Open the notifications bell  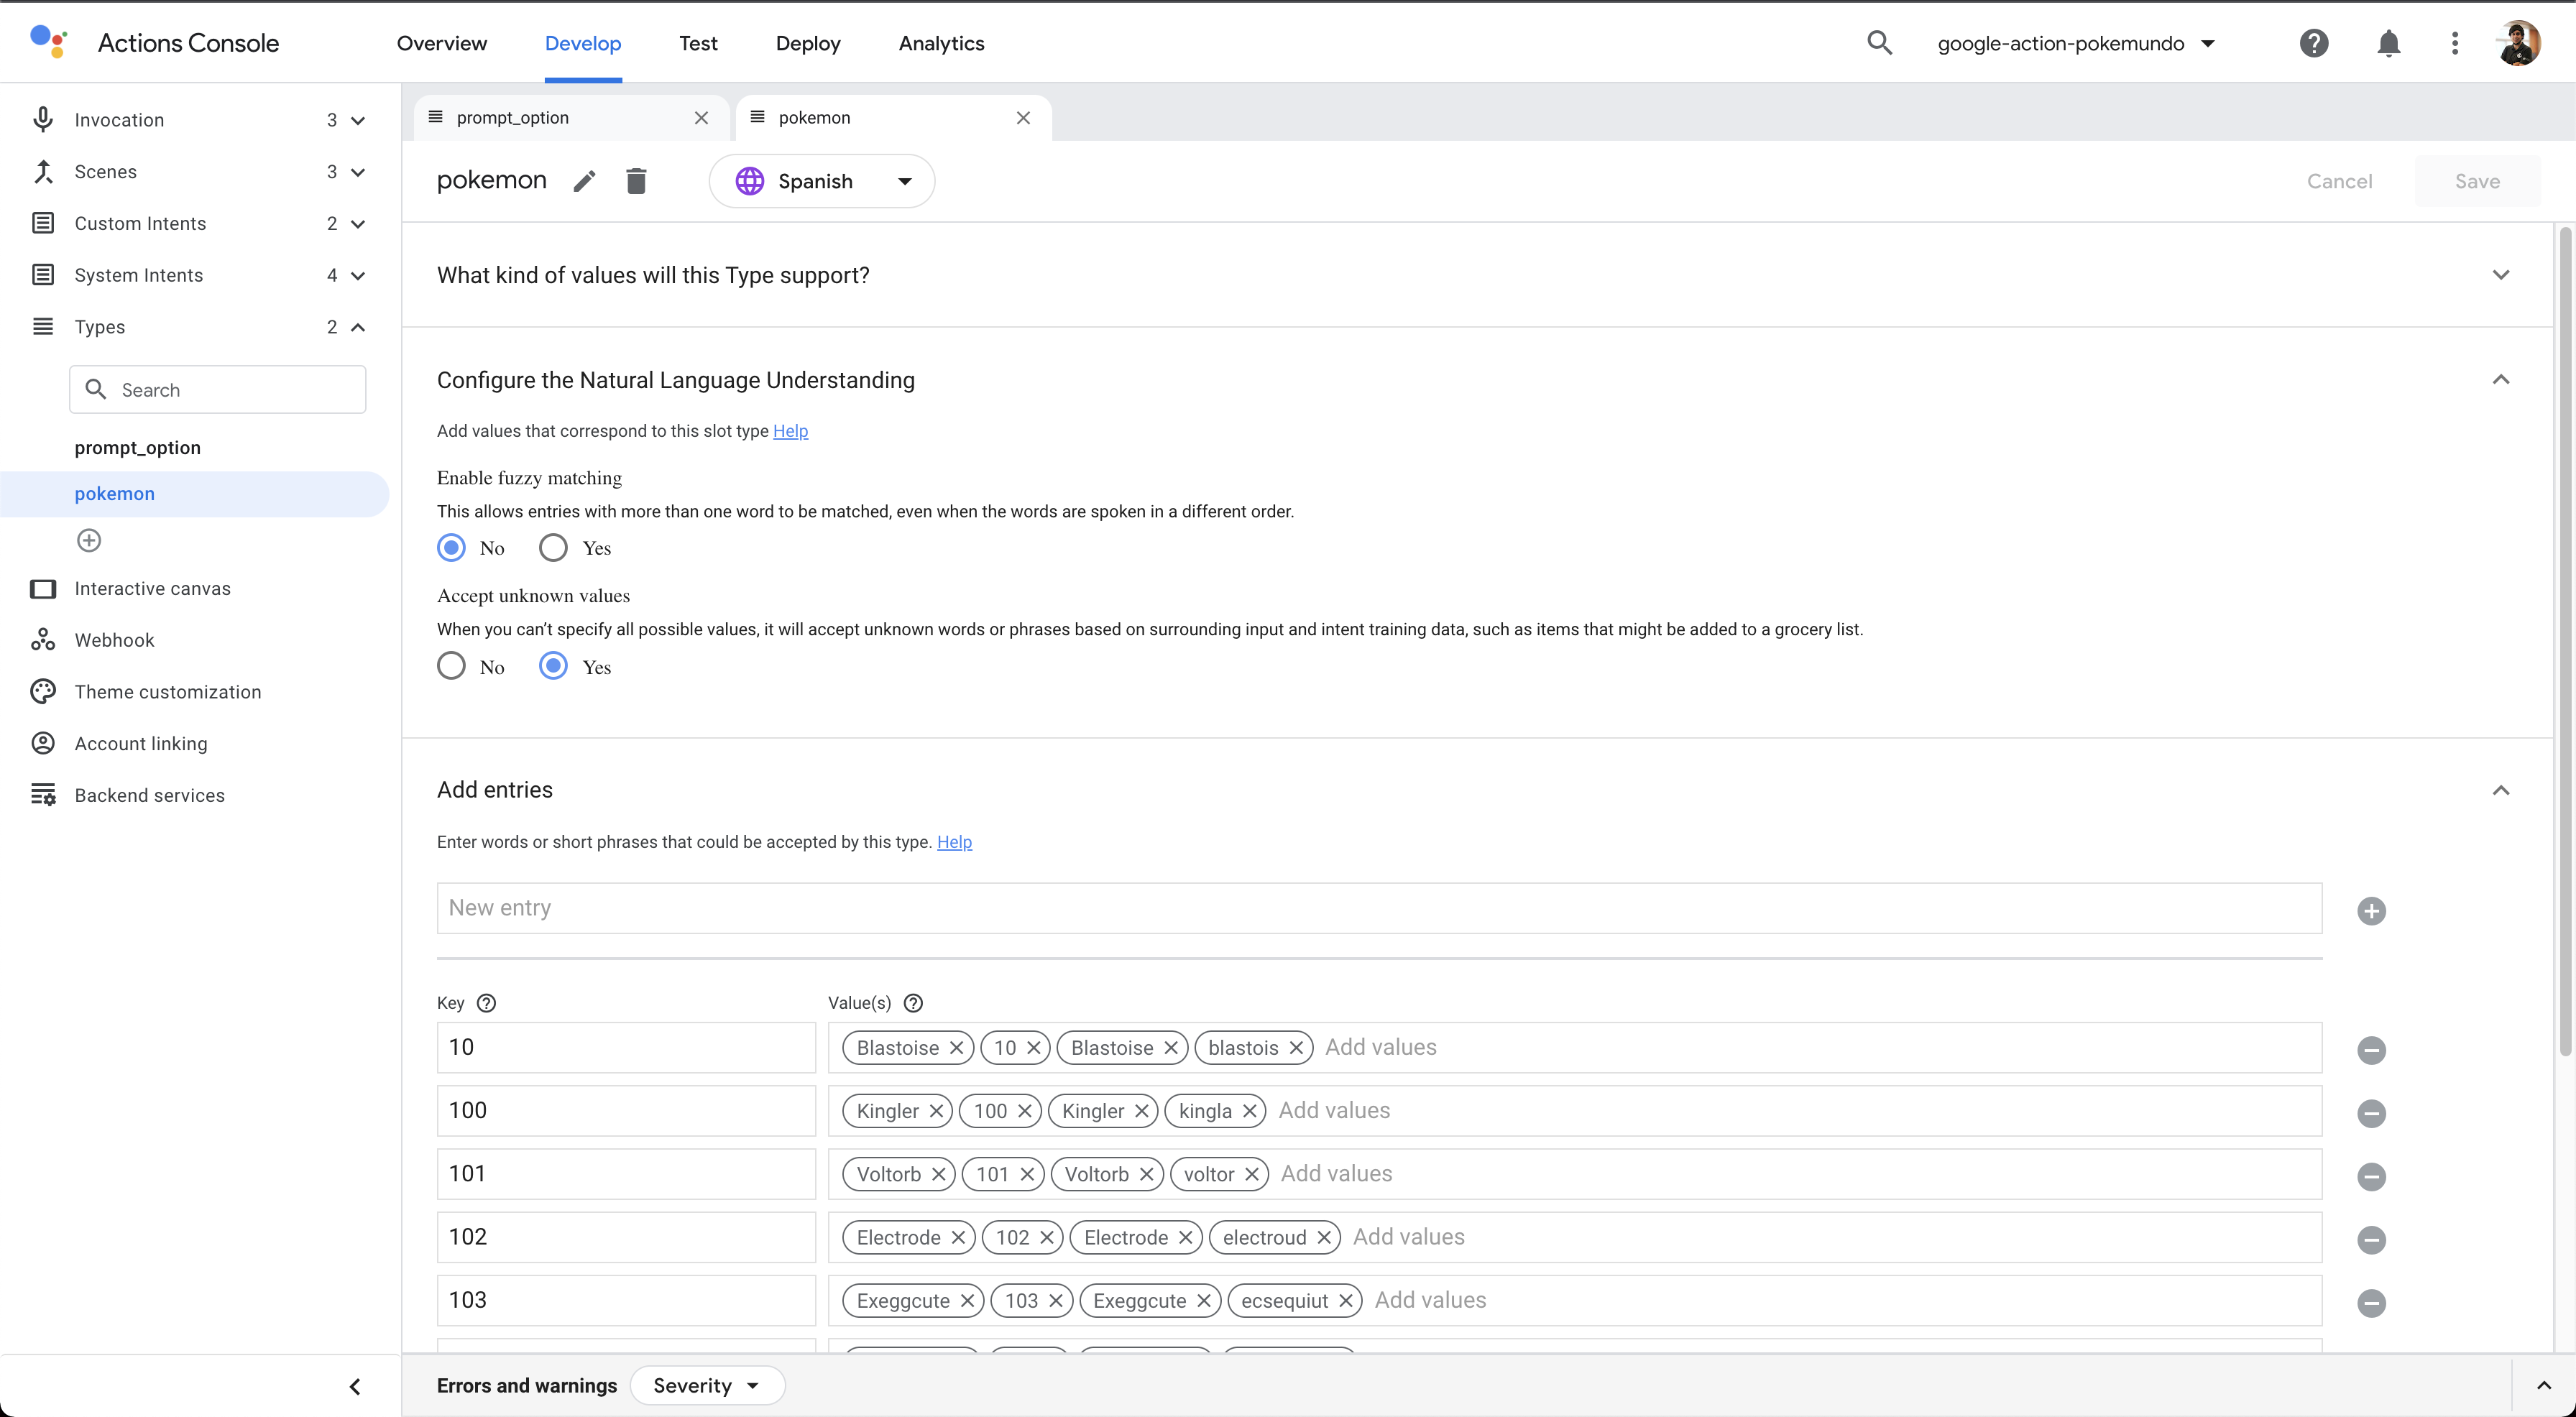click(2388, 43)
